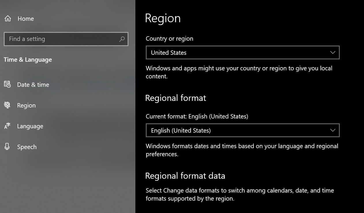
Task: Click the Date & time calendar icon
Action: click(x=8, y=84)
